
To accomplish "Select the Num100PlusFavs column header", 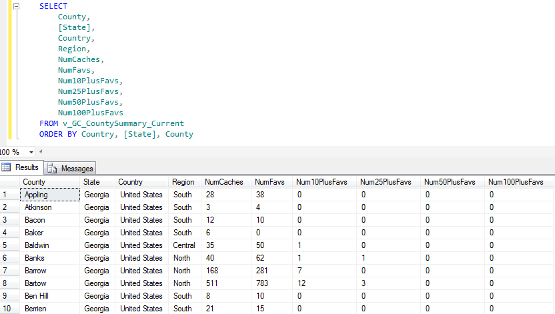I will [512, 182].
